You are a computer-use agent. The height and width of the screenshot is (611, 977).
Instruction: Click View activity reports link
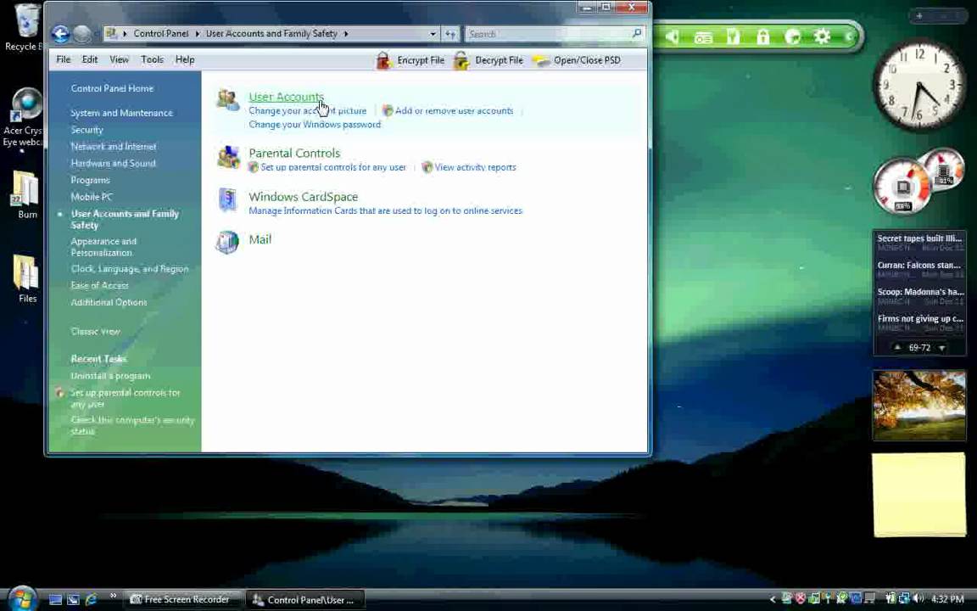pos(475,167)
